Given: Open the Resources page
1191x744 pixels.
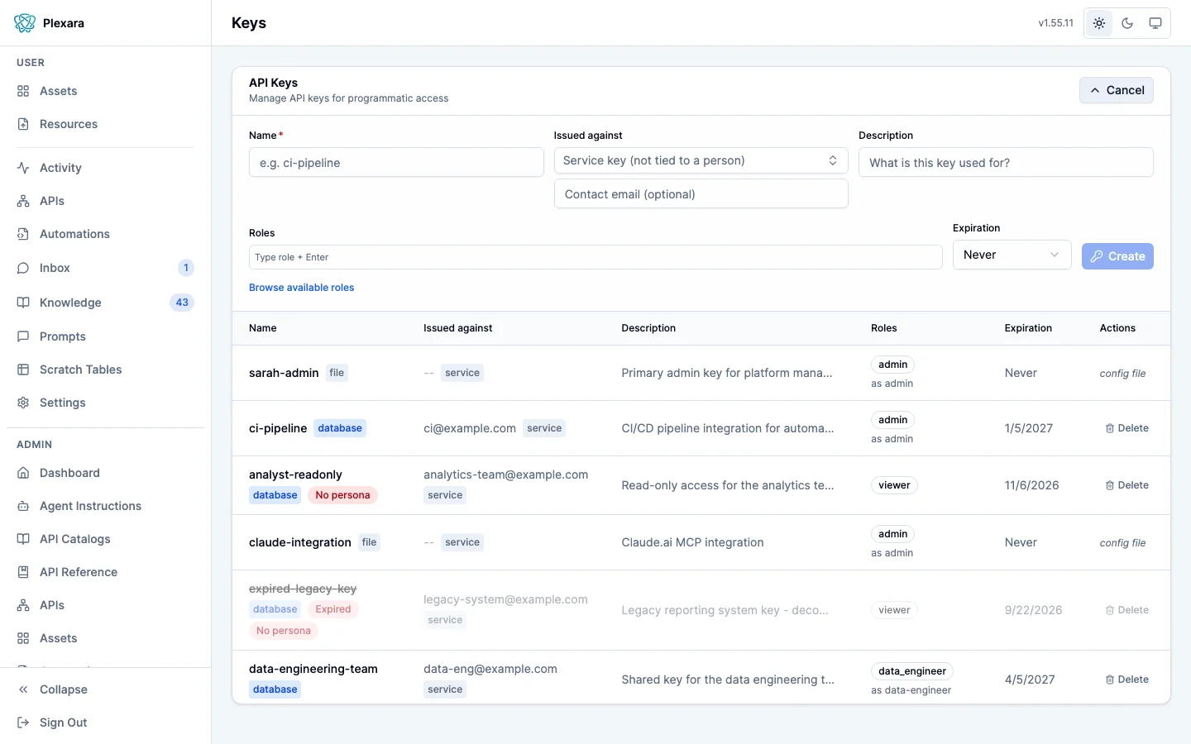Looking at the screenshot, I should [105, 124].
